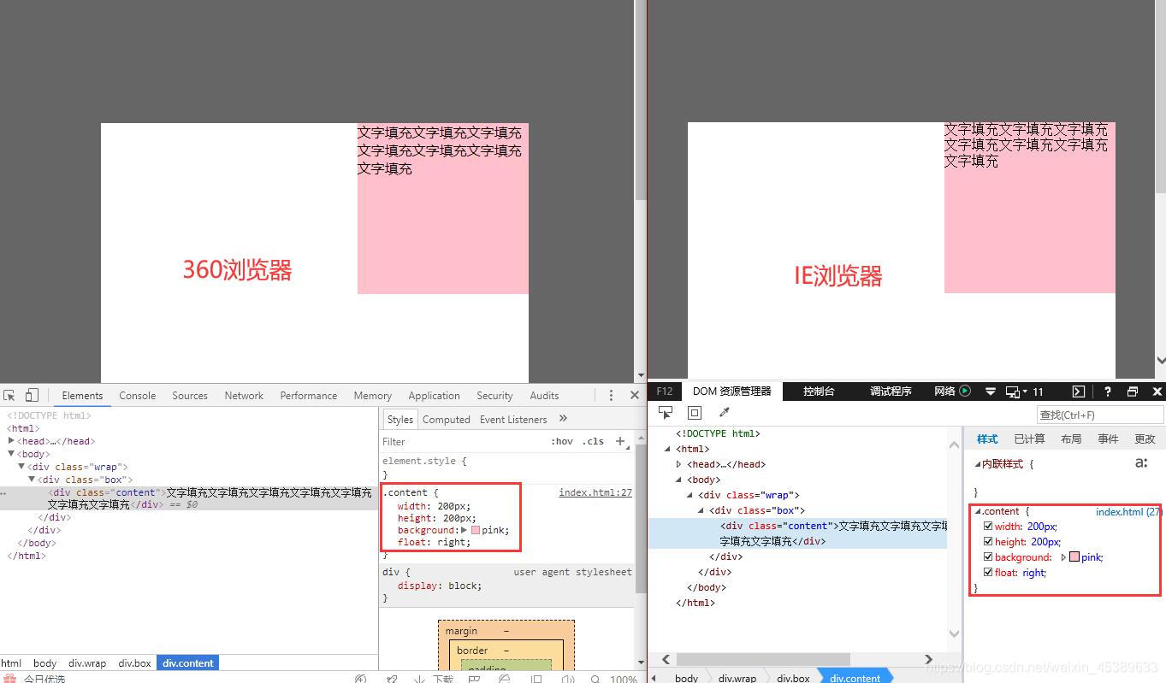
Task: Click 360 browser download icon in status bar
Action: (x=420, y=679)
